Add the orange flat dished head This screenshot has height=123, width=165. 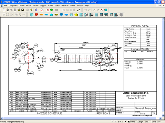(41, 15)
